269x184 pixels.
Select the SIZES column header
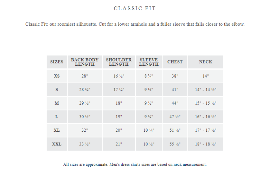coord(57,62)
